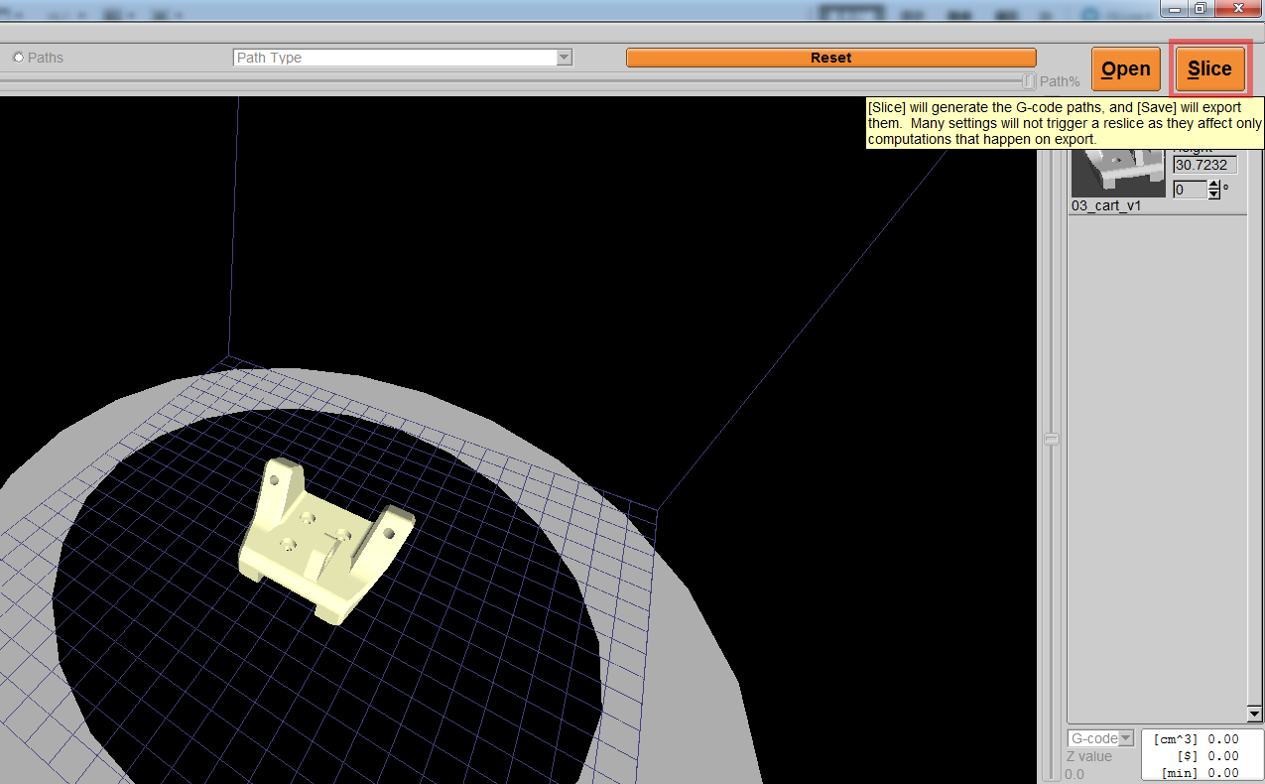This screenshot has height=784, width=1265.
Task: Increase rotation angle with up arrow
Action: [1213, 185]
